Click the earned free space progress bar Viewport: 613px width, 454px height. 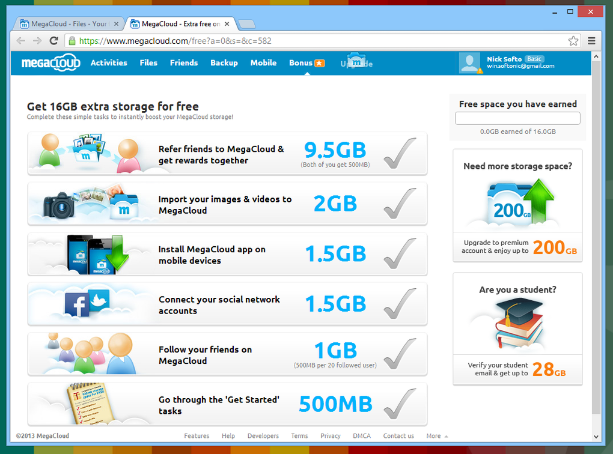(517, 118)
